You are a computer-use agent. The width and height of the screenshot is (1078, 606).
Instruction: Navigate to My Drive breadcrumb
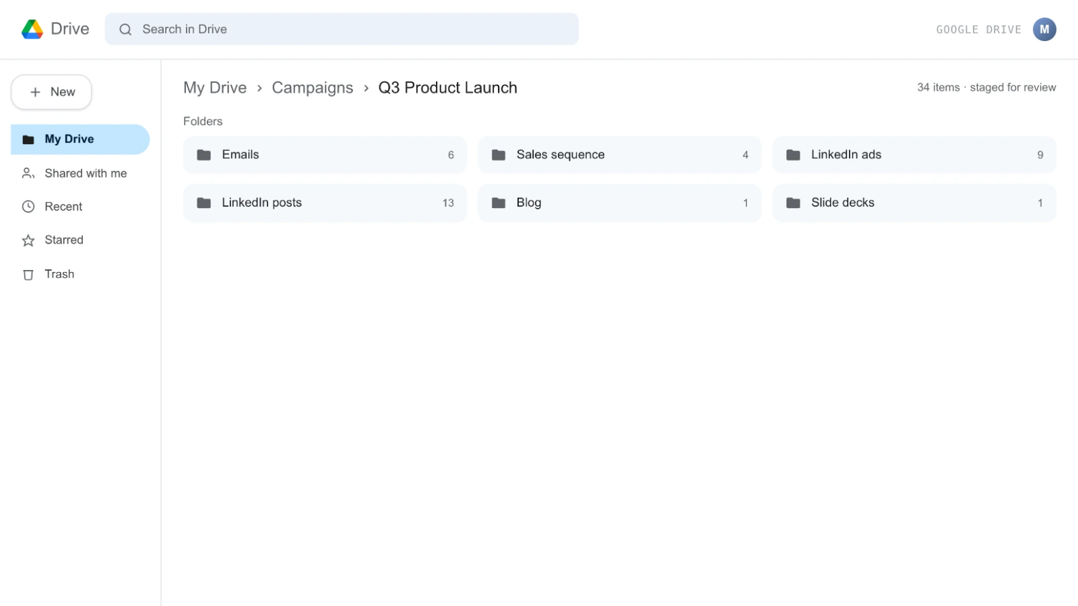(215, 88)
